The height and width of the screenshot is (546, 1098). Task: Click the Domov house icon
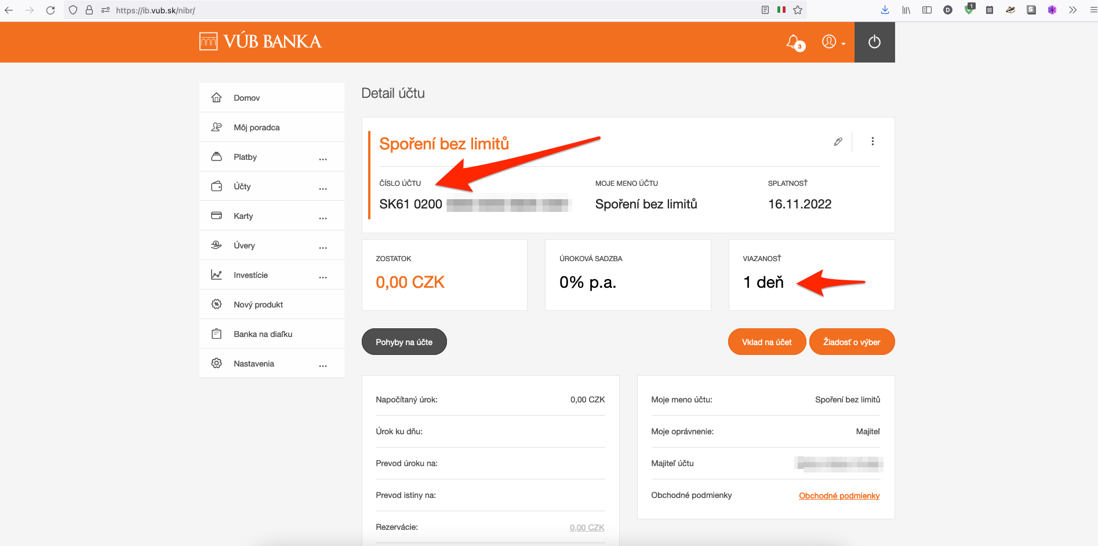[x=216, y=97]
